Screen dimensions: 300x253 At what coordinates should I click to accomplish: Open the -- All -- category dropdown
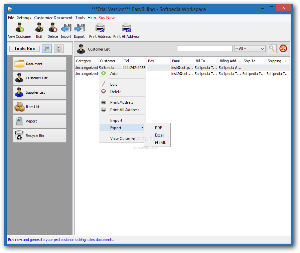(250, 49)
